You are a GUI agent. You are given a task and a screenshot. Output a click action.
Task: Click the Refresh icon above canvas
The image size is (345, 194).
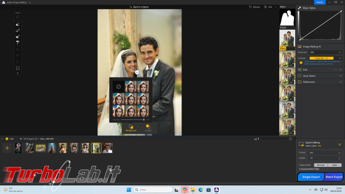[x=250, y=7]
